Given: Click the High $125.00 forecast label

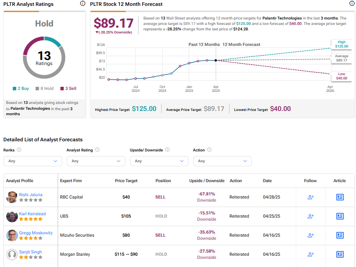Looking at the screenshot, I should point(342,44).
